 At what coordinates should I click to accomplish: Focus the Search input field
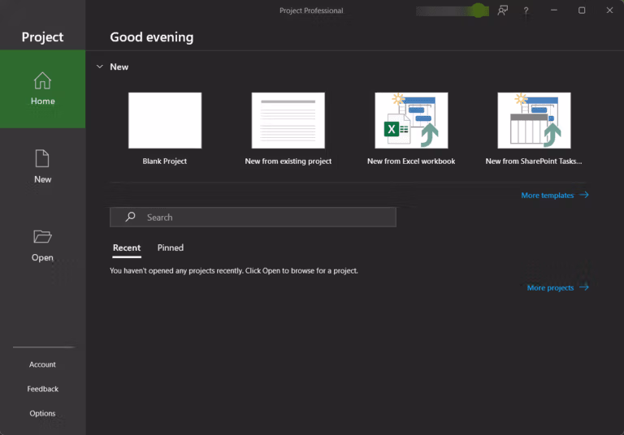pos(253,217)
